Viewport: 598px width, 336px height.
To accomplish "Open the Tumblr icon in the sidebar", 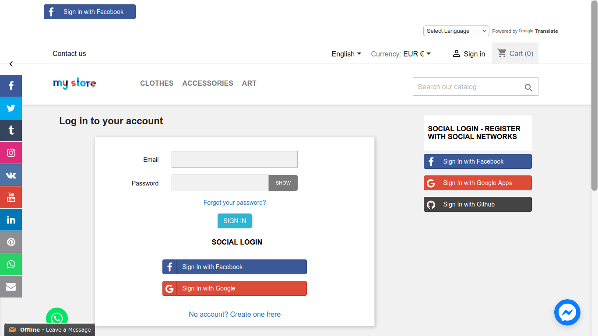I will 11,130.
